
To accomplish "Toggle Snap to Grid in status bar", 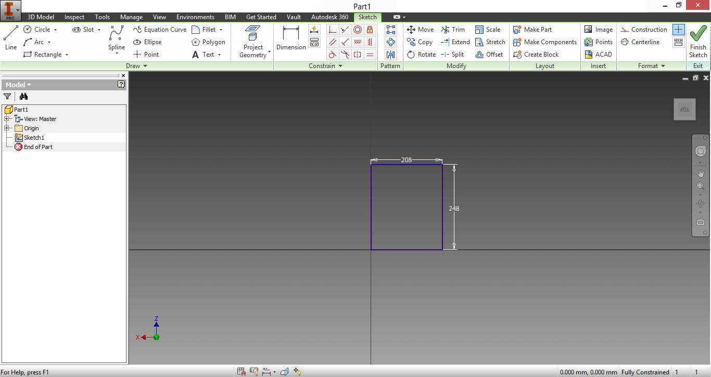I will tap(242, 372).
